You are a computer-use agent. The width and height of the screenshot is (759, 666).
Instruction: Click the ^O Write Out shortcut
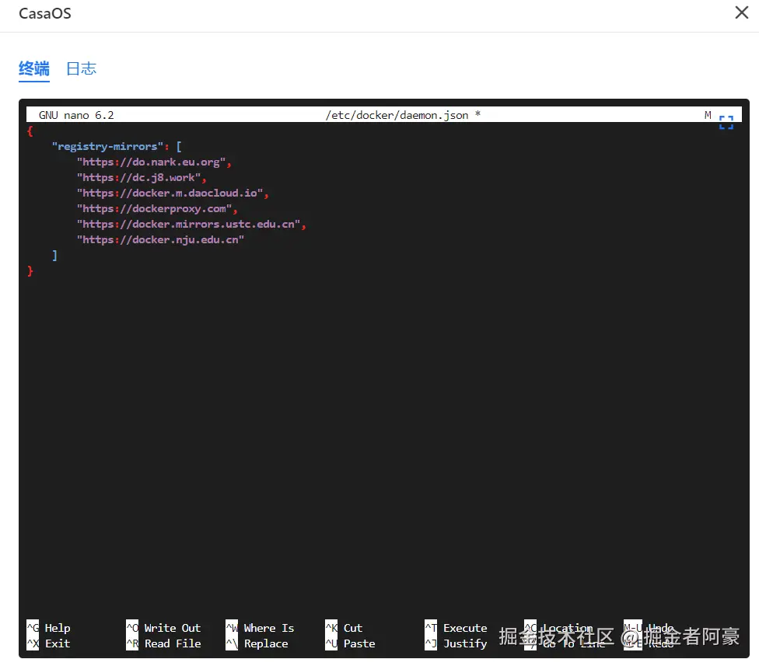tap(163, 628)
